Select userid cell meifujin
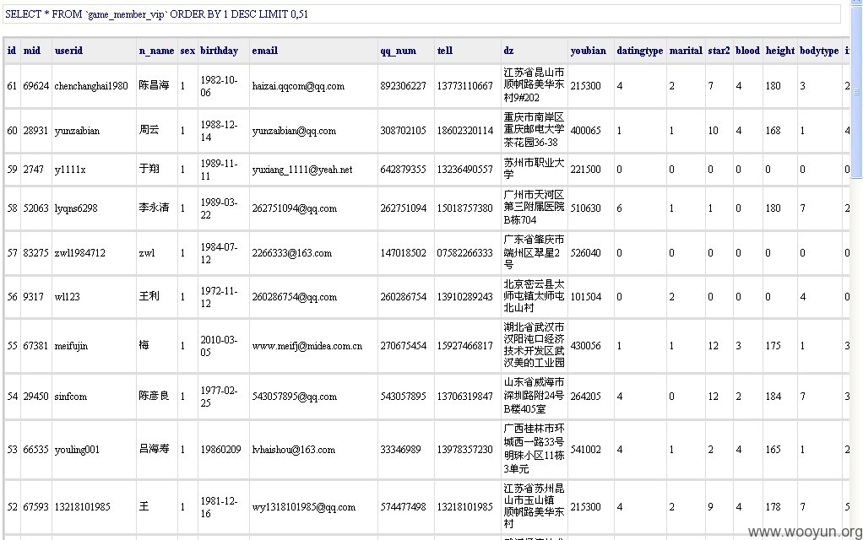 [x=71, y=346]
